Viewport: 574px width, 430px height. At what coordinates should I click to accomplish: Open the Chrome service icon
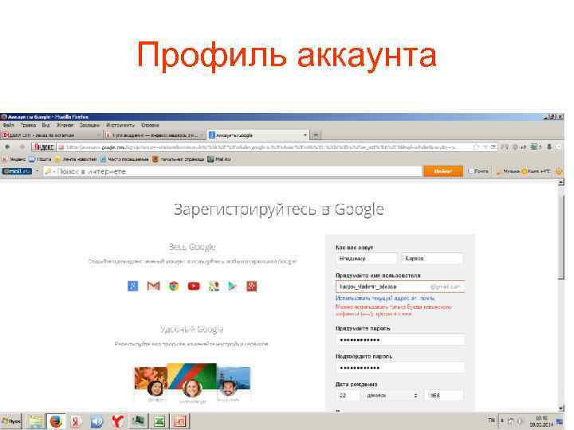click(174, 286)
